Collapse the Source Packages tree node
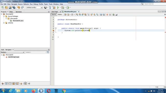Image resolution: width=166 pixels, height=93 pixels. (4, 16)
